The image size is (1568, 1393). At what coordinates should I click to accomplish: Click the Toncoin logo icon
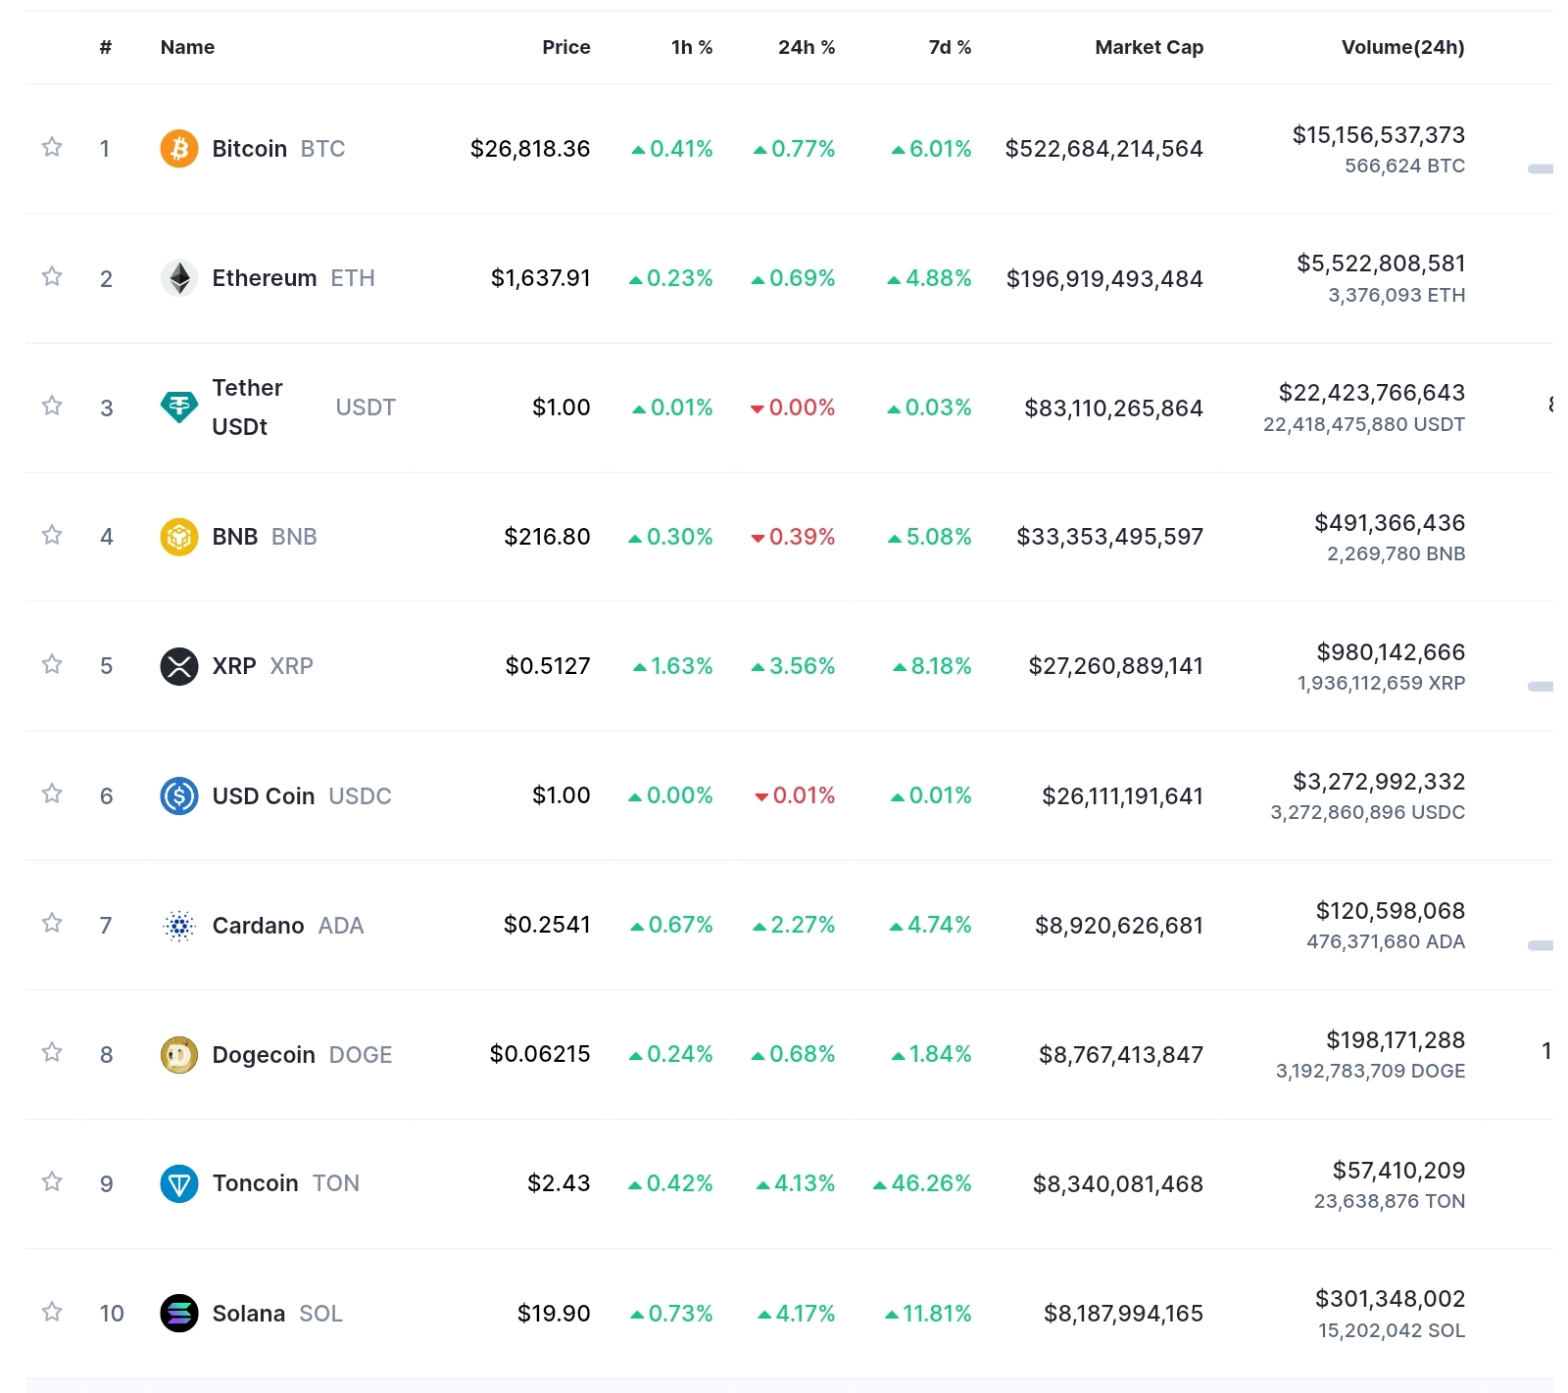point(179,1183)
